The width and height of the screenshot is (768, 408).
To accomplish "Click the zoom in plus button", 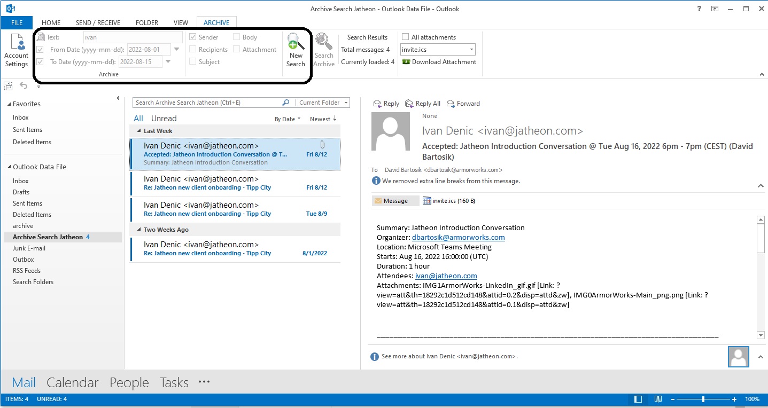I will pos(735,399).
